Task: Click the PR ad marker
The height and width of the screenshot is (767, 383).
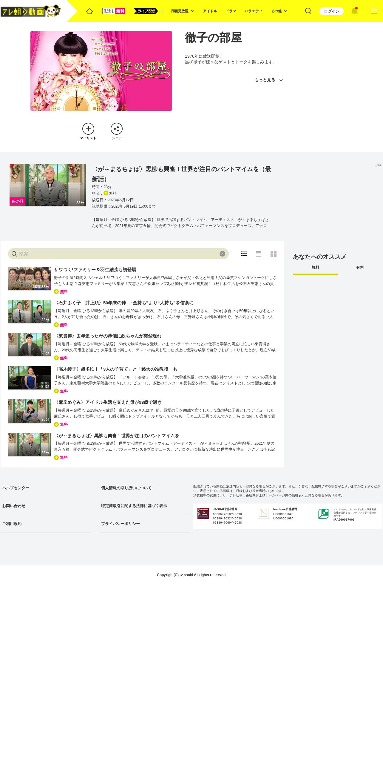Action: pos(379,165)
